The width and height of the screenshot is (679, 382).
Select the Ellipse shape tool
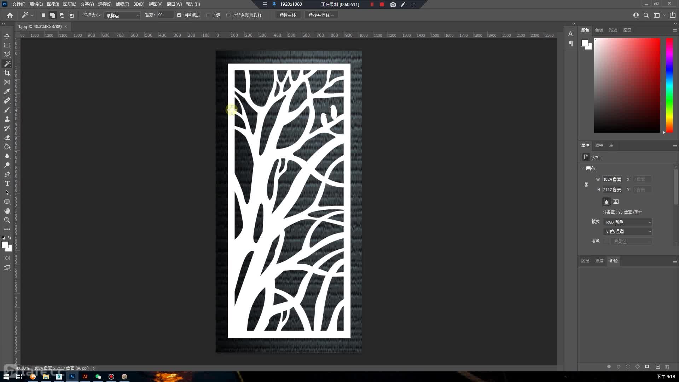[x=7, y=202]
